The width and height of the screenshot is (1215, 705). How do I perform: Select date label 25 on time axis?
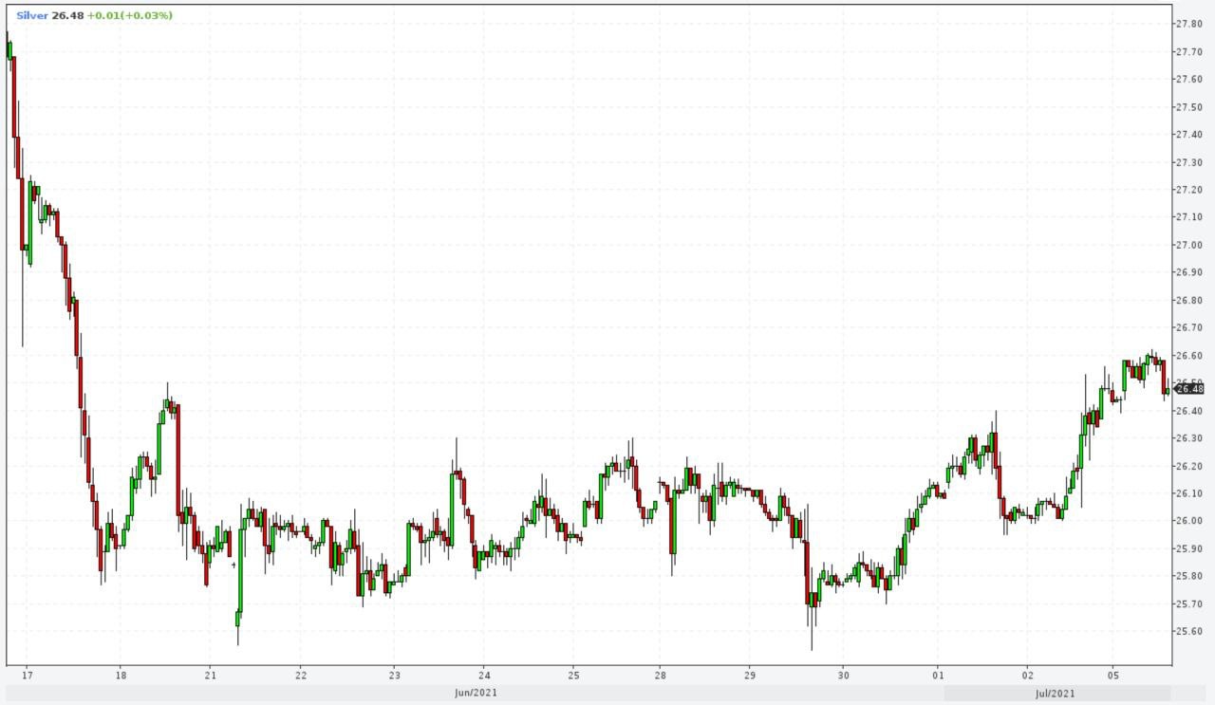tap(573, 676)
